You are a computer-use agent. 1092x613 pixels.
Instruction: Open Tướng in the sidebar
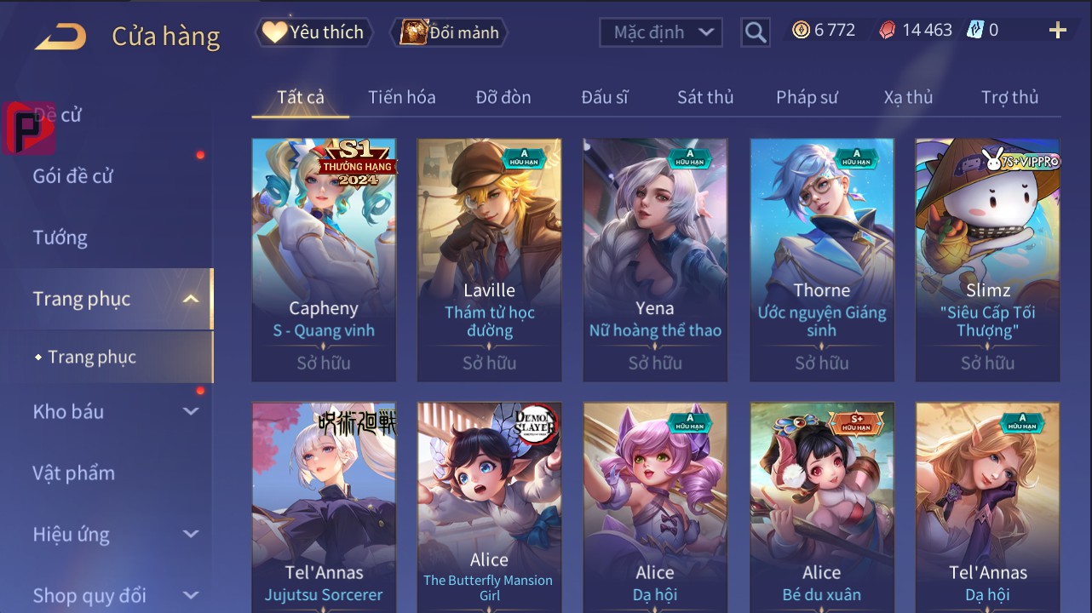click(60, 238)
